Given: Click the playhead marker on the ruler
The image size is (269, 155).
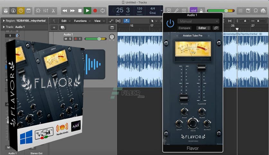Looking at the screenshot, I should click(237, 29).
